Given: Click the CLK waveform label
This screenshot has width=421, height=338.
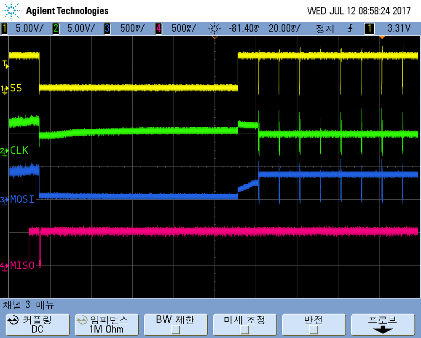Looking at the screenshot, I should [19, 150].
